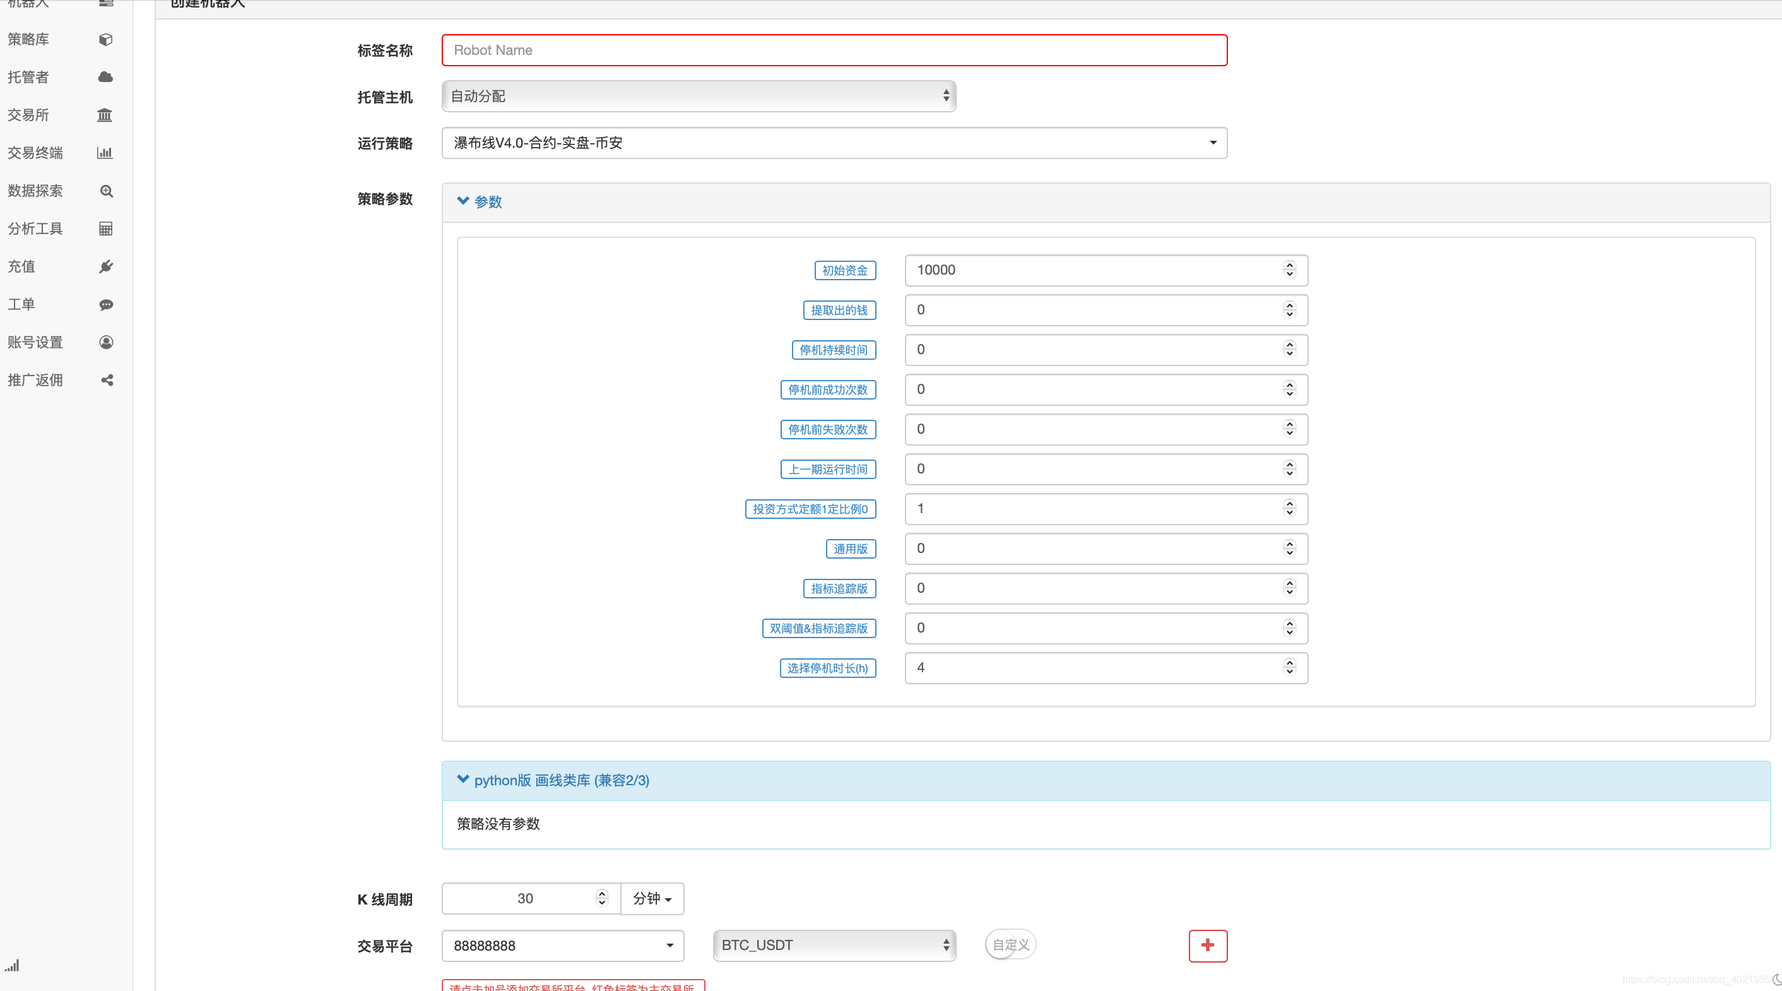Collapse the python版 画线类库 section
Image resolution: width=1782 pixels, height=991 pixels.
[553, 781]
